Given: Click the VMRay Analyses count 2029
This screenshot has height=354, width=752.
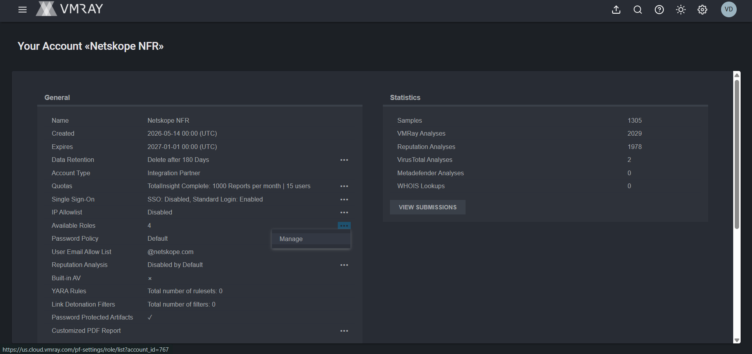Looking at the screenshot, I should click(x=634, y=134).
